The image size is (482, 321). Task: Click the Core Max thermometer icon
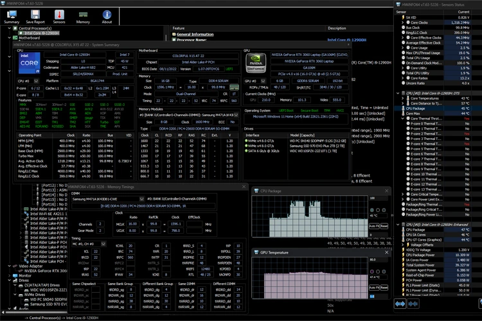403,114
